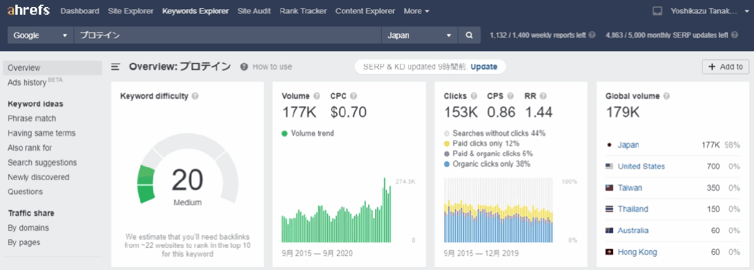
Task: Click the monitor icon near account name
Action: click(x=658, y=11)
